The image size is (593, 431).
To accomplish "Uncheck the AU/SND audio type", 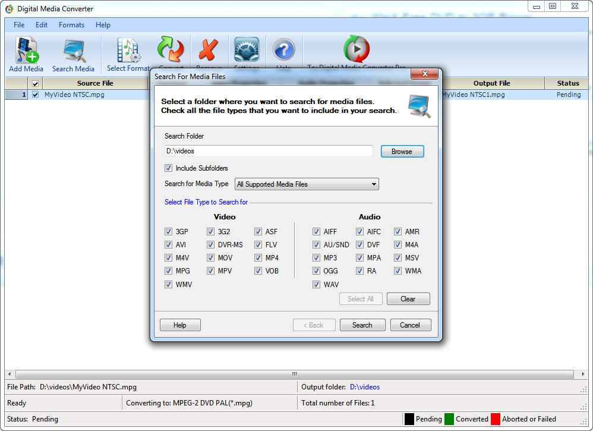I will [316, 245].
